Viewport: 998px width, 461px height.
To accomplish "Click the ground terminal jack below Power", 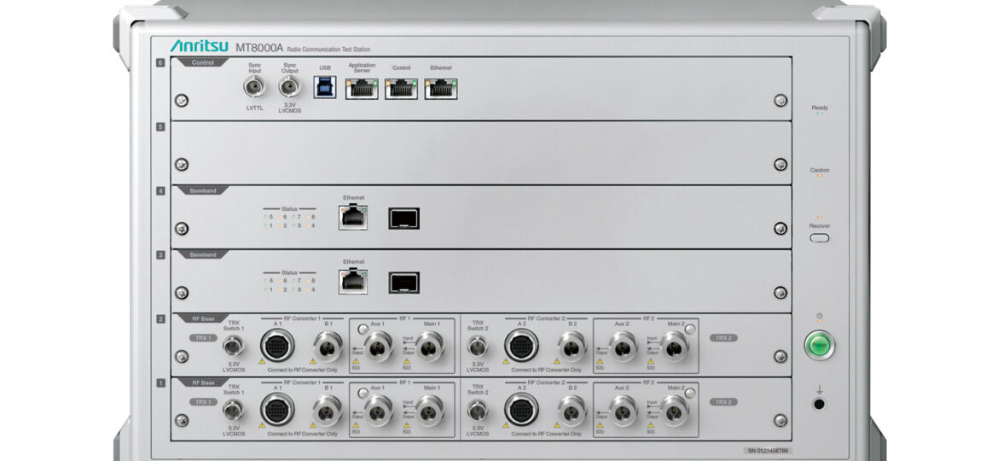I will click(820, 404).
